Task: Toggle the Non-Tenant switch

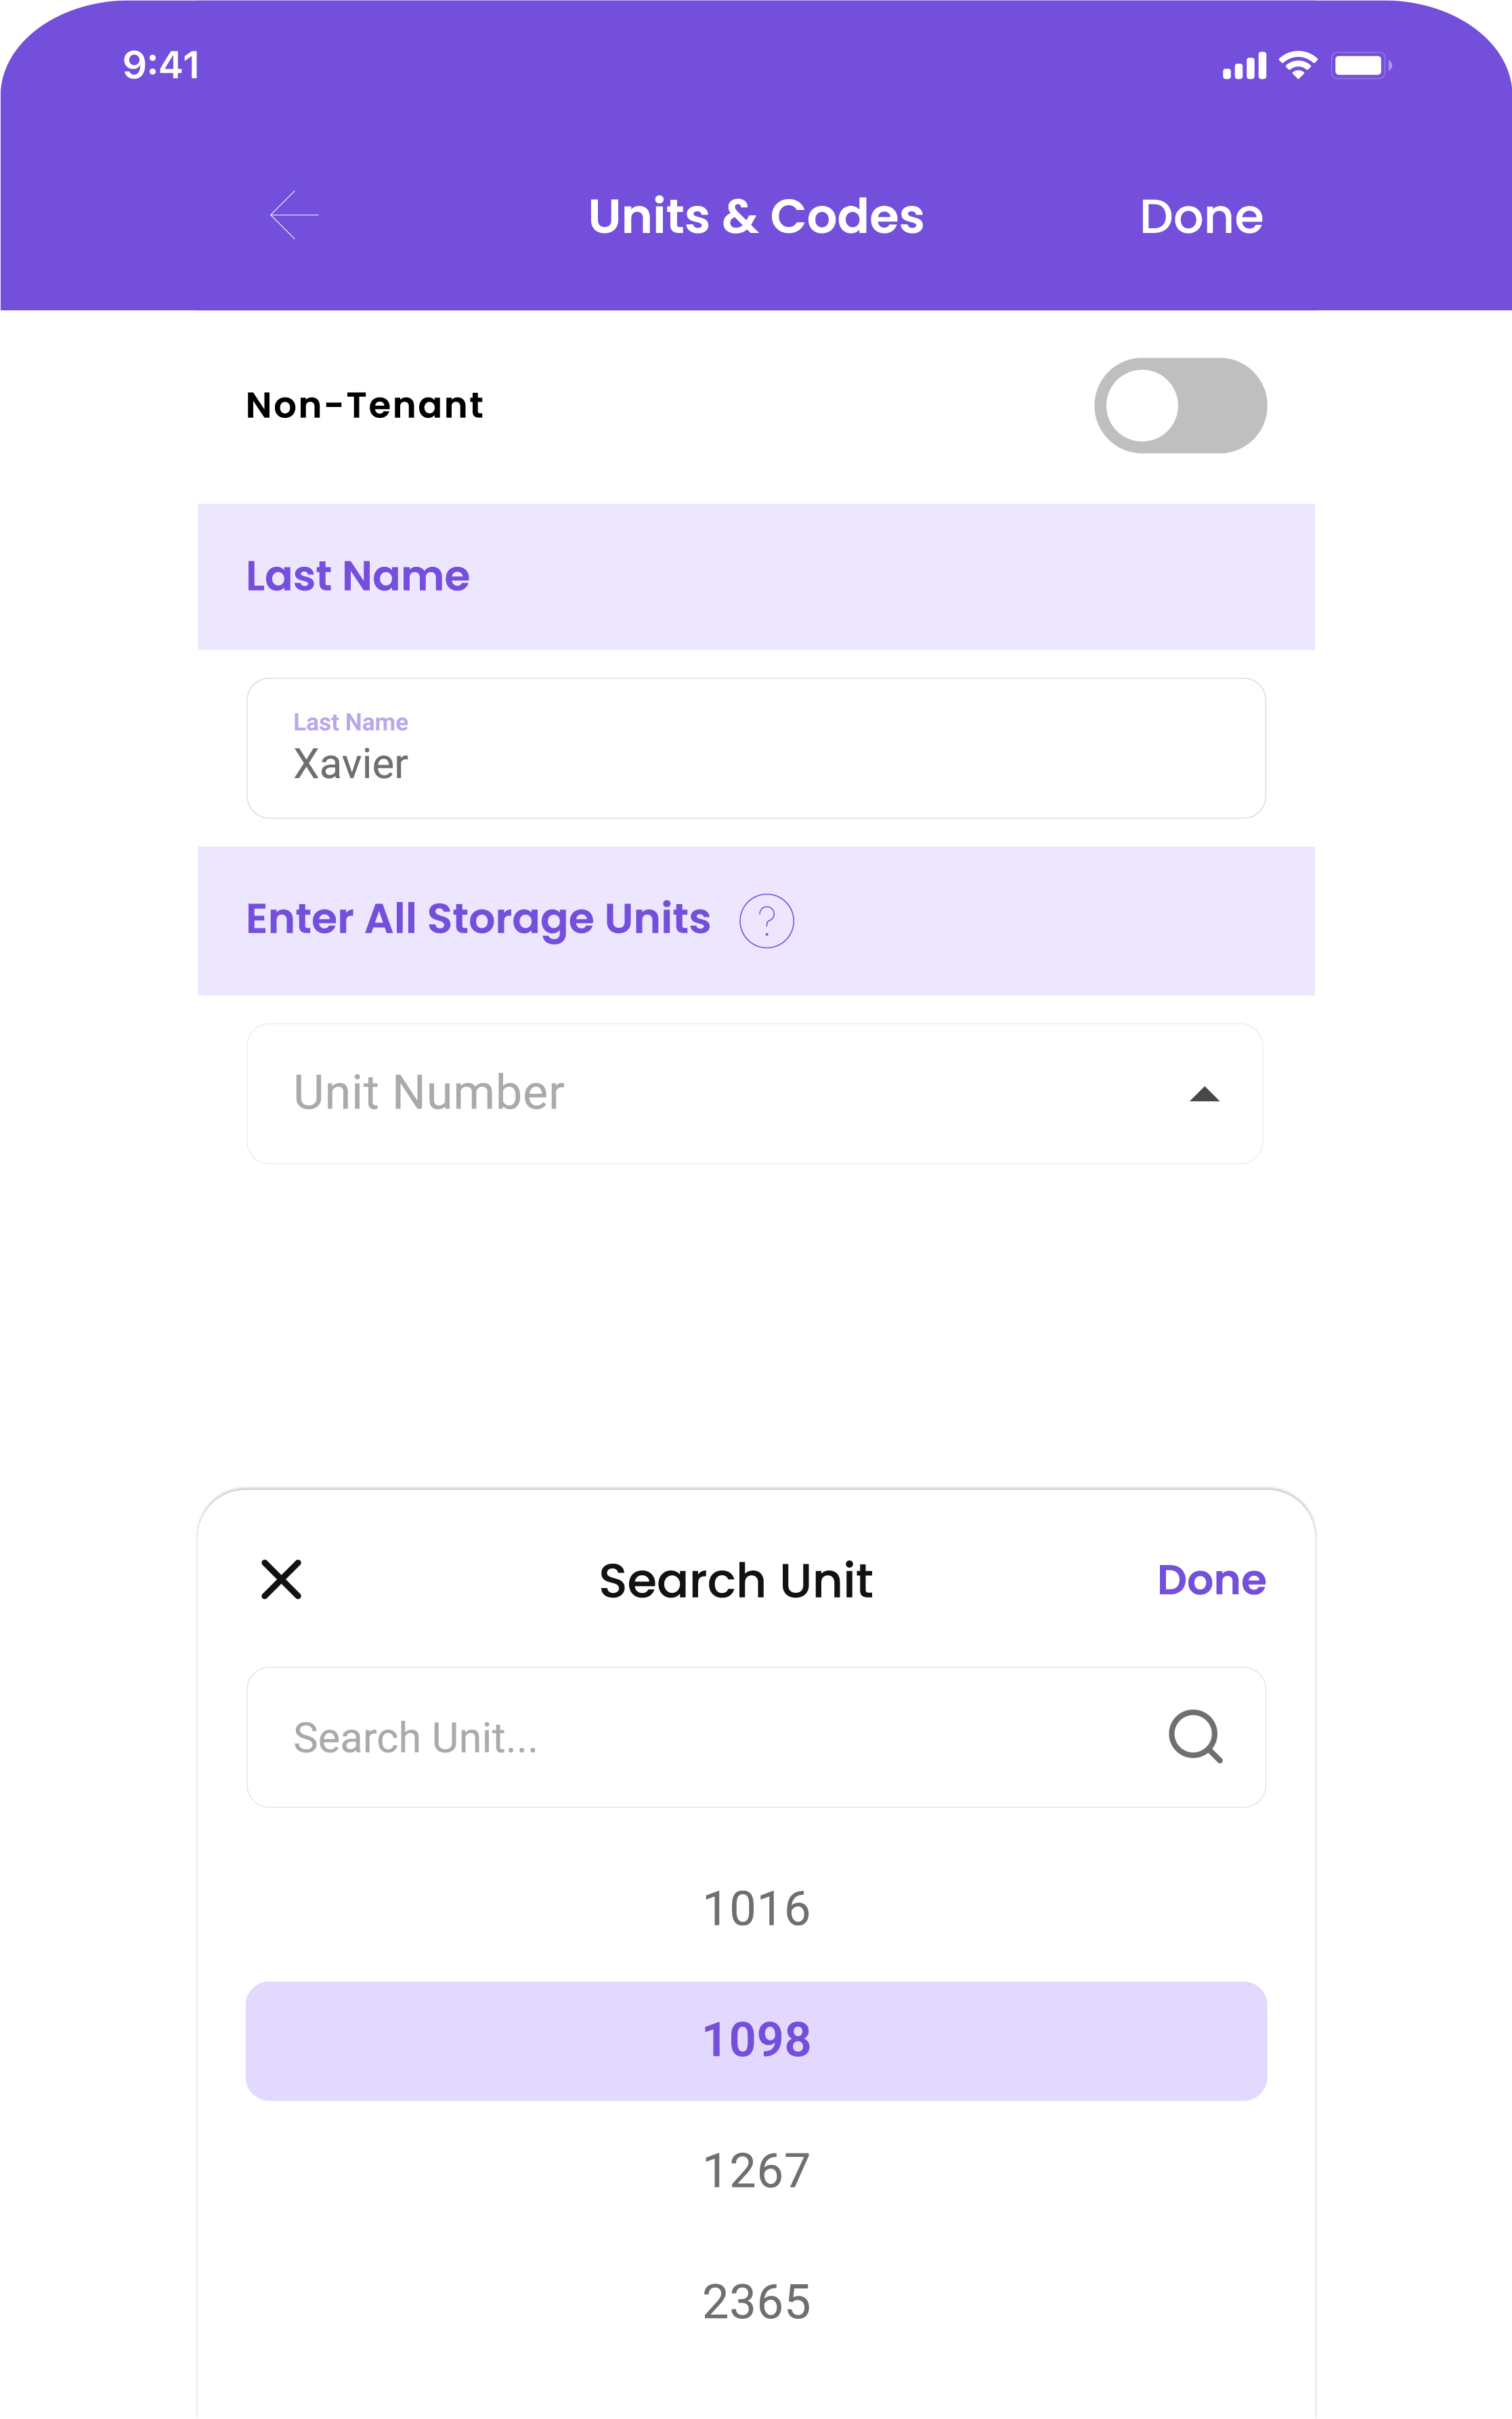Action: [1180, 406]
